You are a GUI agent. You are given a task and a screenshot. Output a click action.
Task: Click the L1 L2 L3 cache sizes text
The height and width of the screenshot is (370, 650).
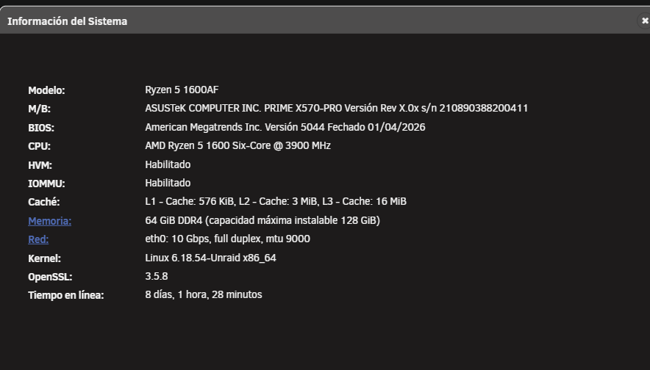pyautogui.click(x=275, y=202)
